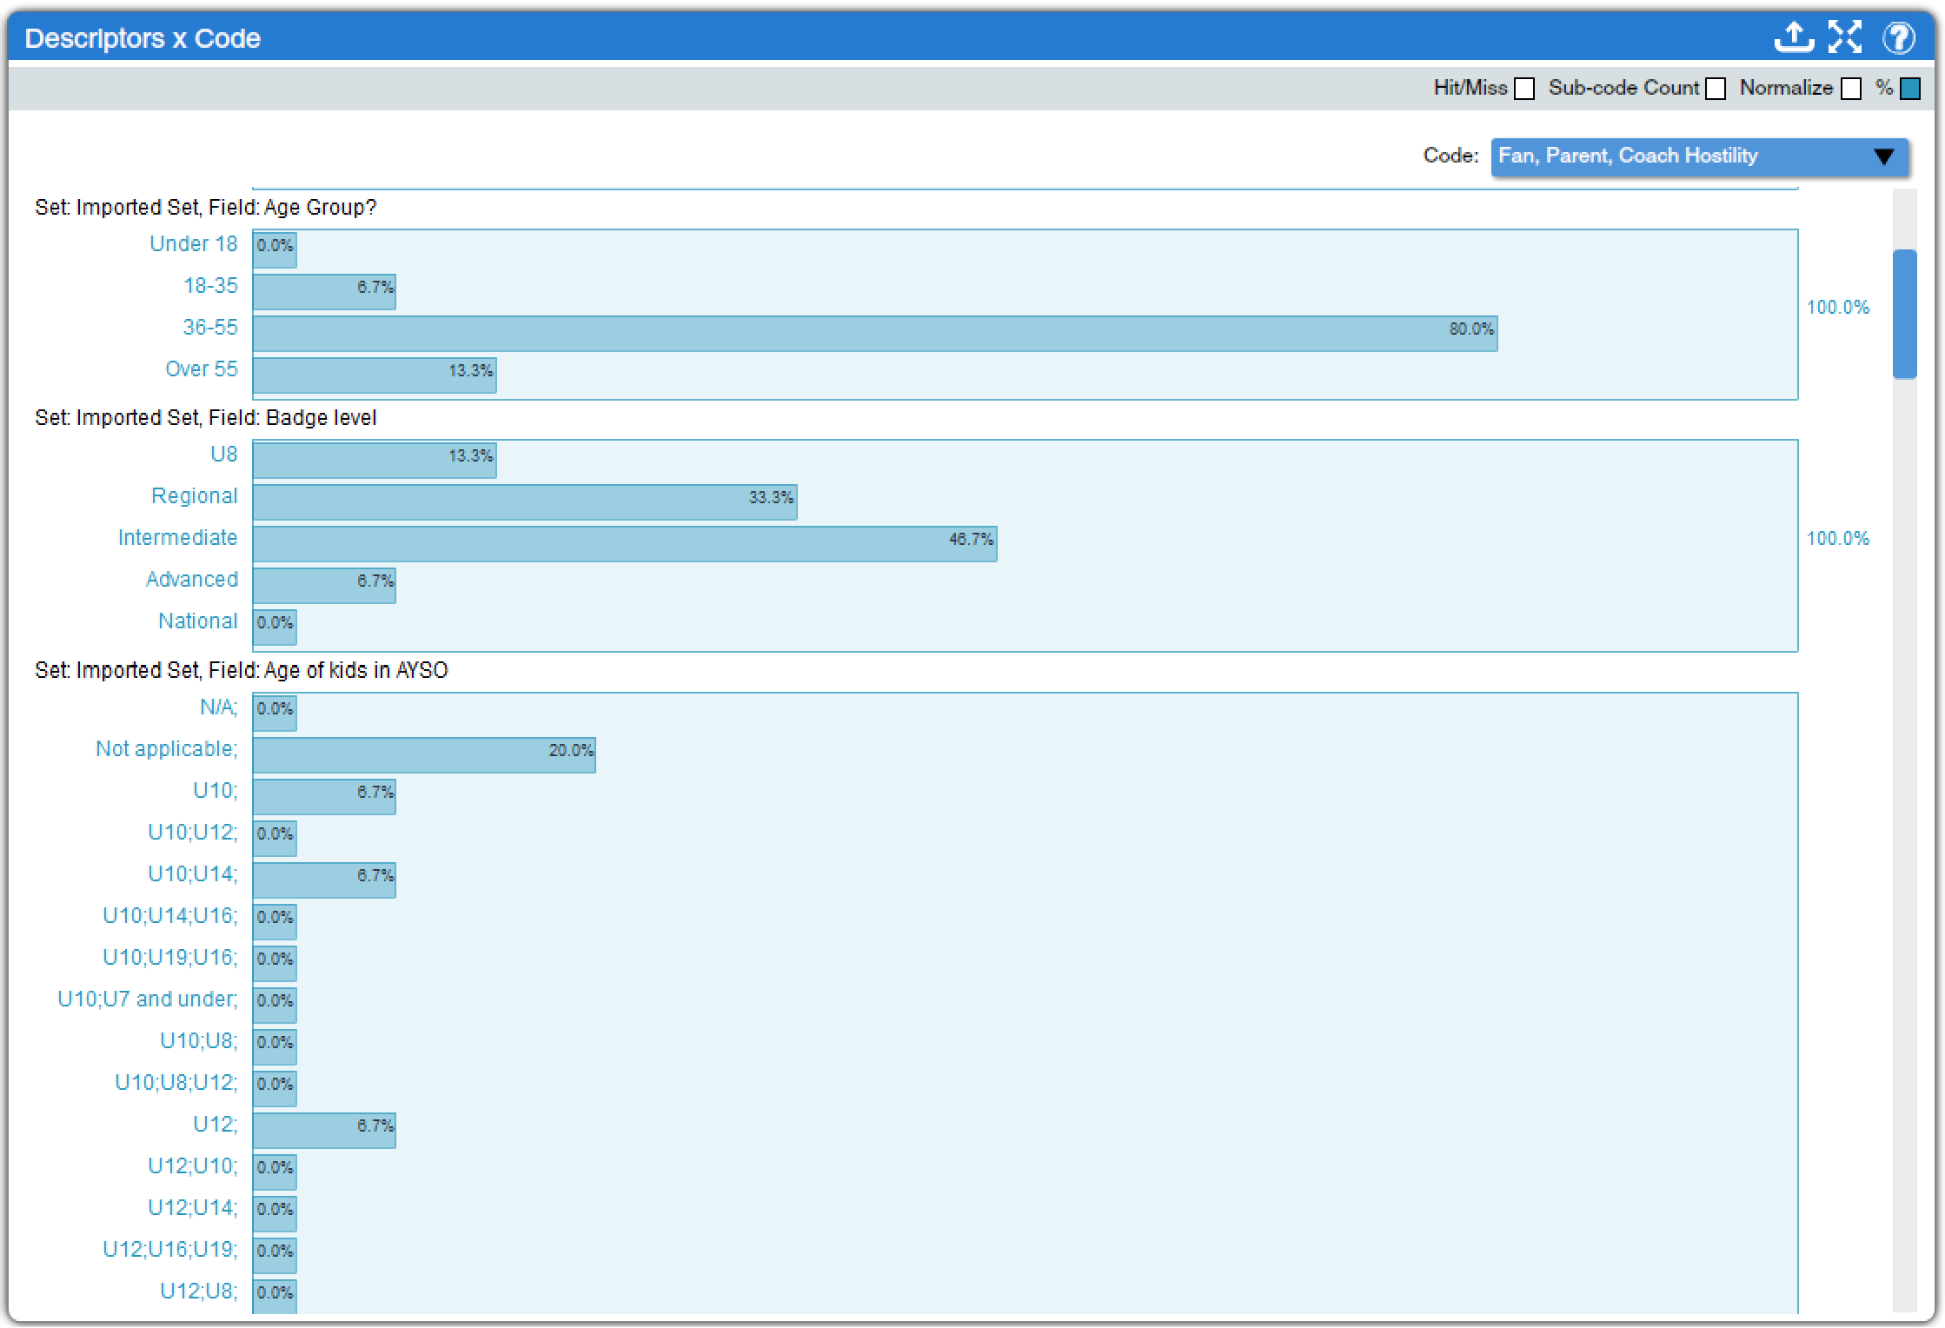The width and height of the screenshot is (1945, 1328).
Task: Select the Under 18 label
Action: point(193,243)
